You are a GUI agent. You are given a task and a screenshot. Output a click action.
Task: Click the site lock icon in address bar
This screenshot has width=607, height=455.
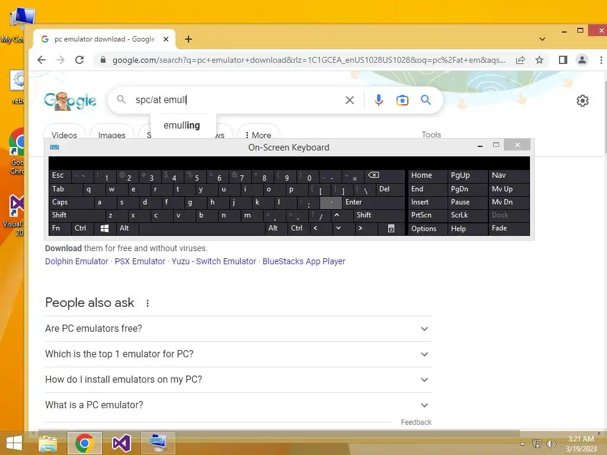coord(103,60)
